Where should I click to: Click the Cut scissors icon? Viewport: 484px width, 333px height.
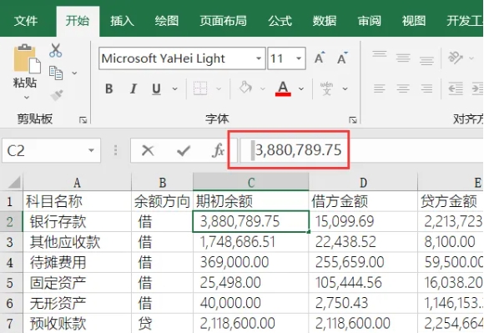tap(56, 50)
